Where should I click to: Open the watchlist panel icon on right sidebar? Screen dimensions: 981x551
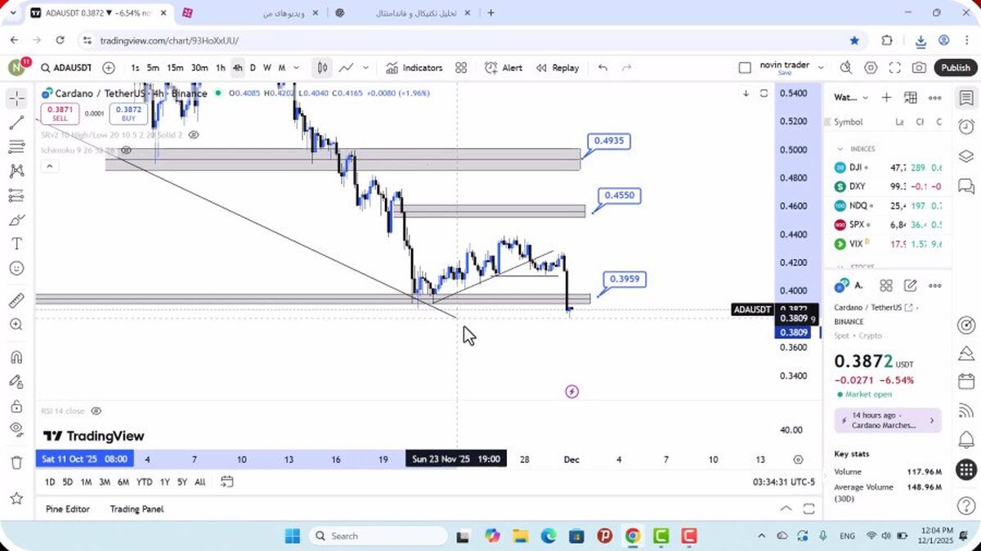pos(966,98)
